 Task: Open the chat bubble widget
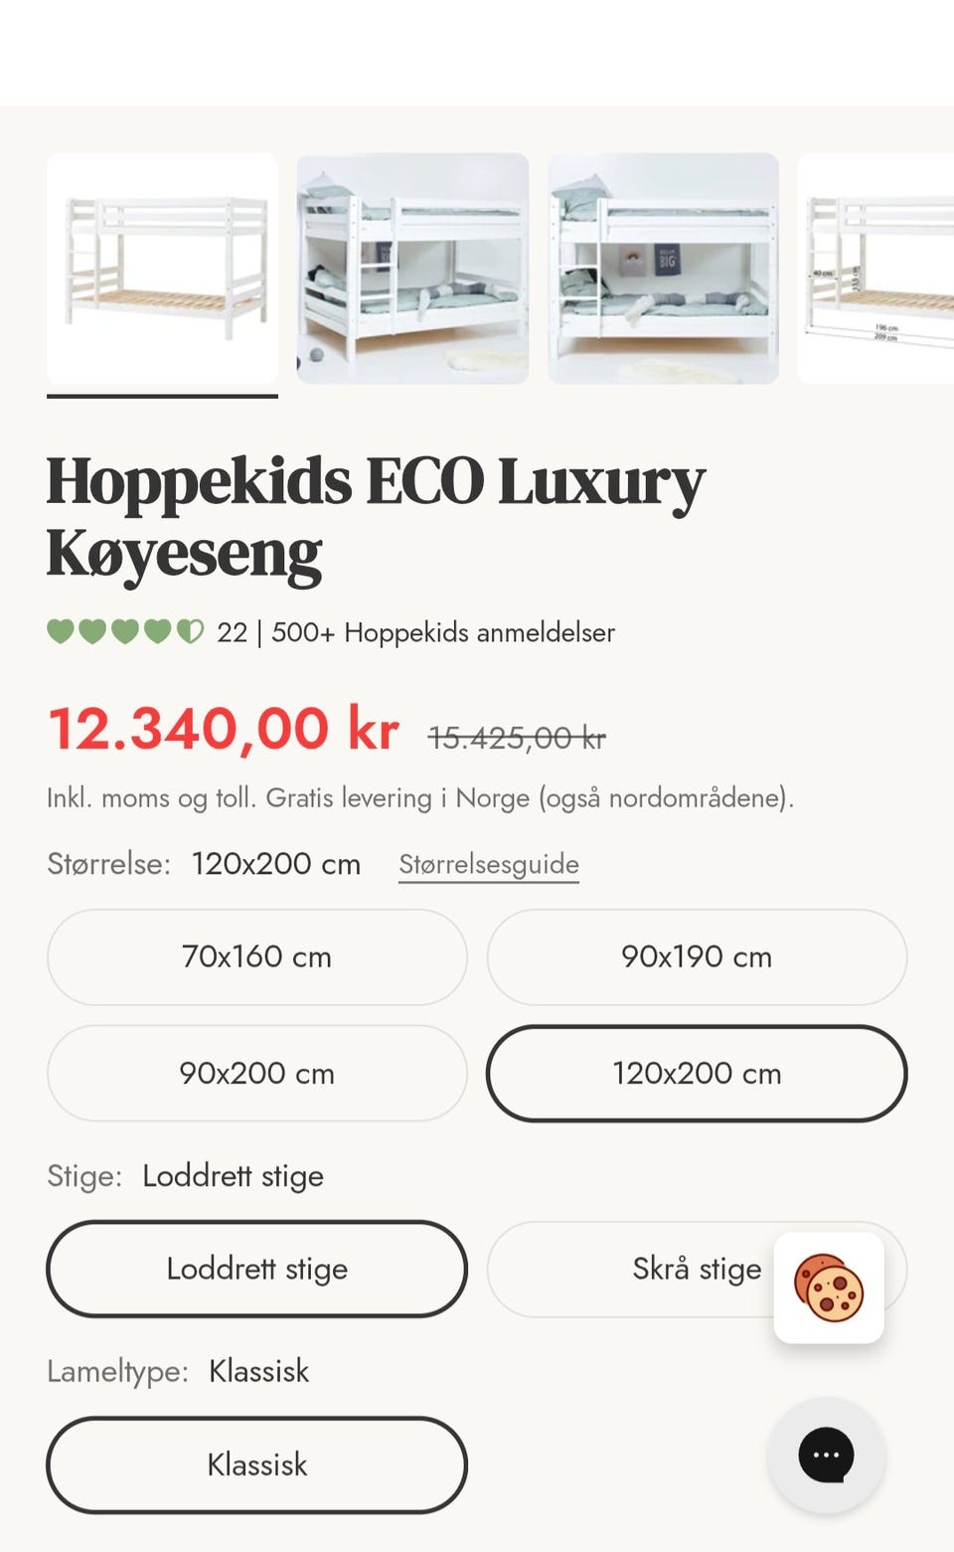click(x=826, y=1455)
